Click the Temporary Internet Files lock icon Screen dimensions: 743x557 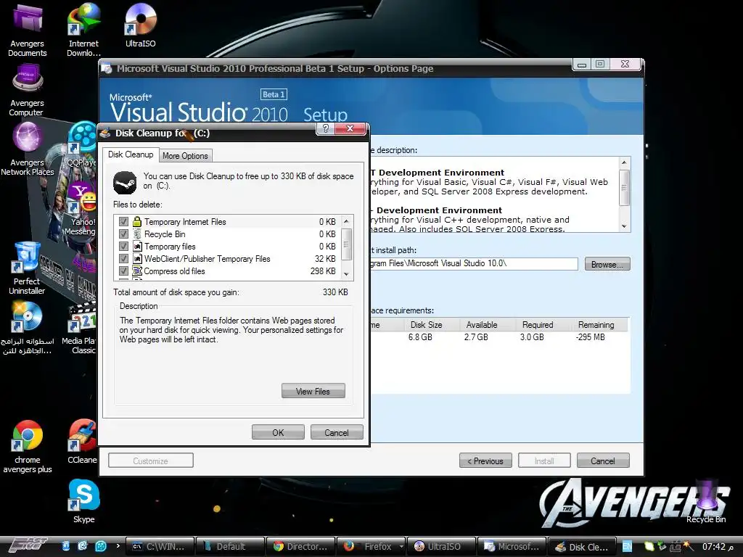tap(137, 222)
